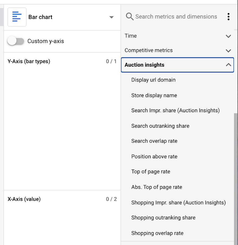Select Shopping outranking share metric
This screenshot has width=238, height=245.
click(163, 218)
